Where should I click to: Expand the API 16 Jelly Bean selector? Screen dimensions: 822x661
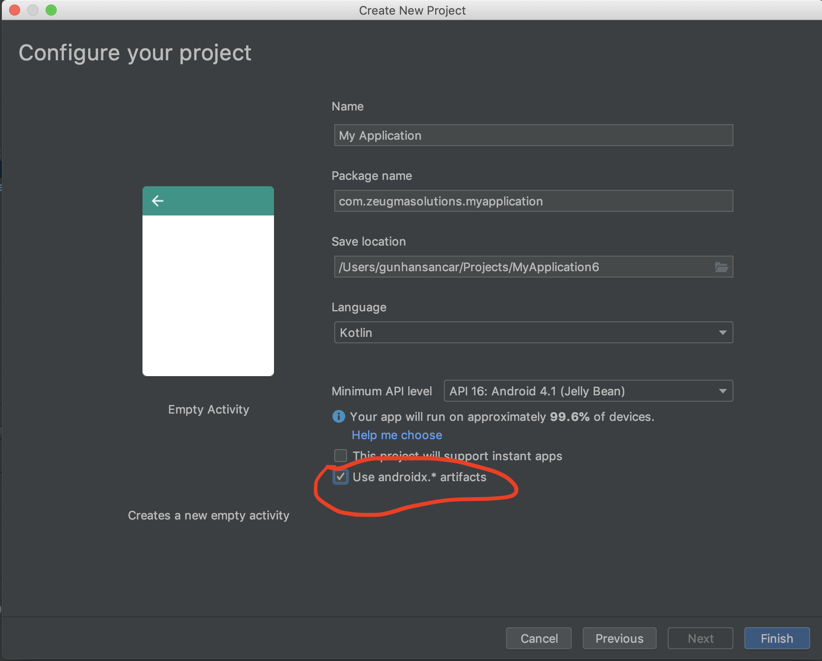coord(587,391)
